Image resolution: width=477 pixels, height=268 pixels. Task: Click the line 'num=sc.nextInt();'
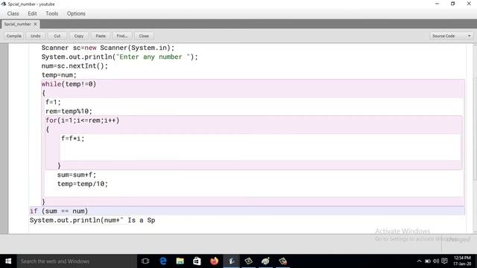75,66
